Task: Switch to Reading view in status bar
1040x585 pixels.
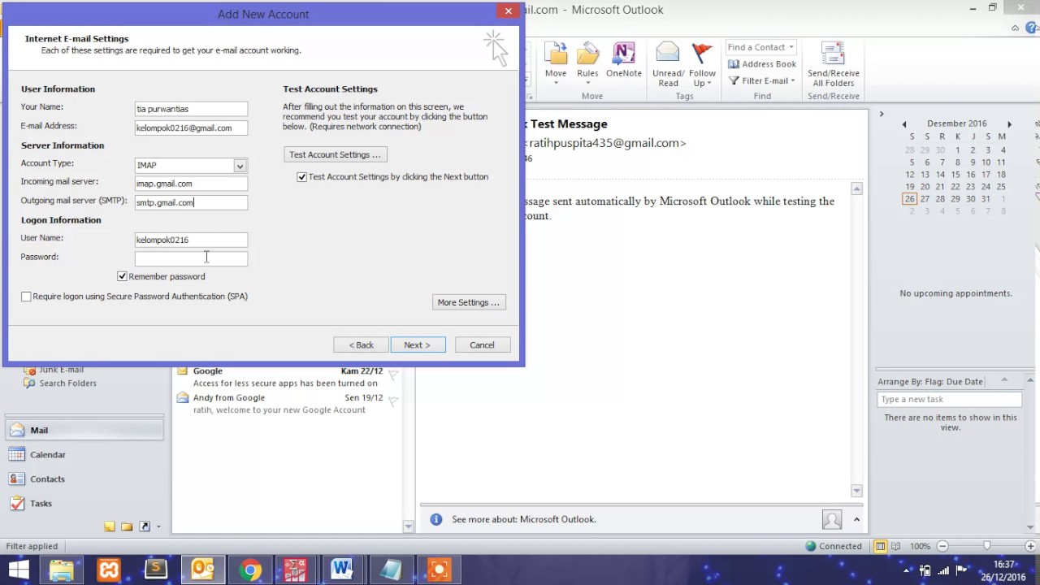Action: [896, 546]
